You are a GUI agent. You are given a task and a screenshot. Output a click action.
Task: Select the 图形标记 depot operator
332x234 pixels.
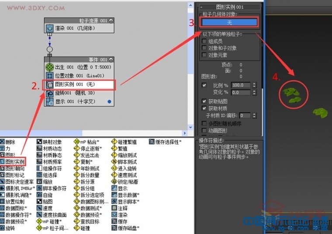click(12, 175)
